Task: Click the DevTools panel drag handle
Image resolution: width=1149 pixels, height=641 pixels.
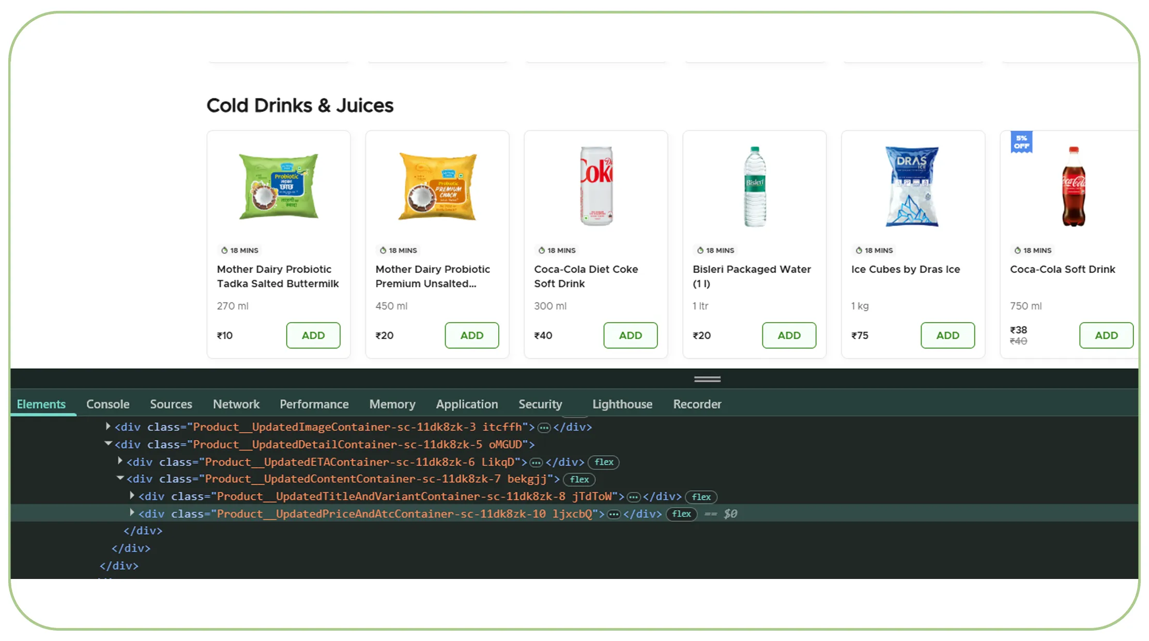Action: (708, 379)
